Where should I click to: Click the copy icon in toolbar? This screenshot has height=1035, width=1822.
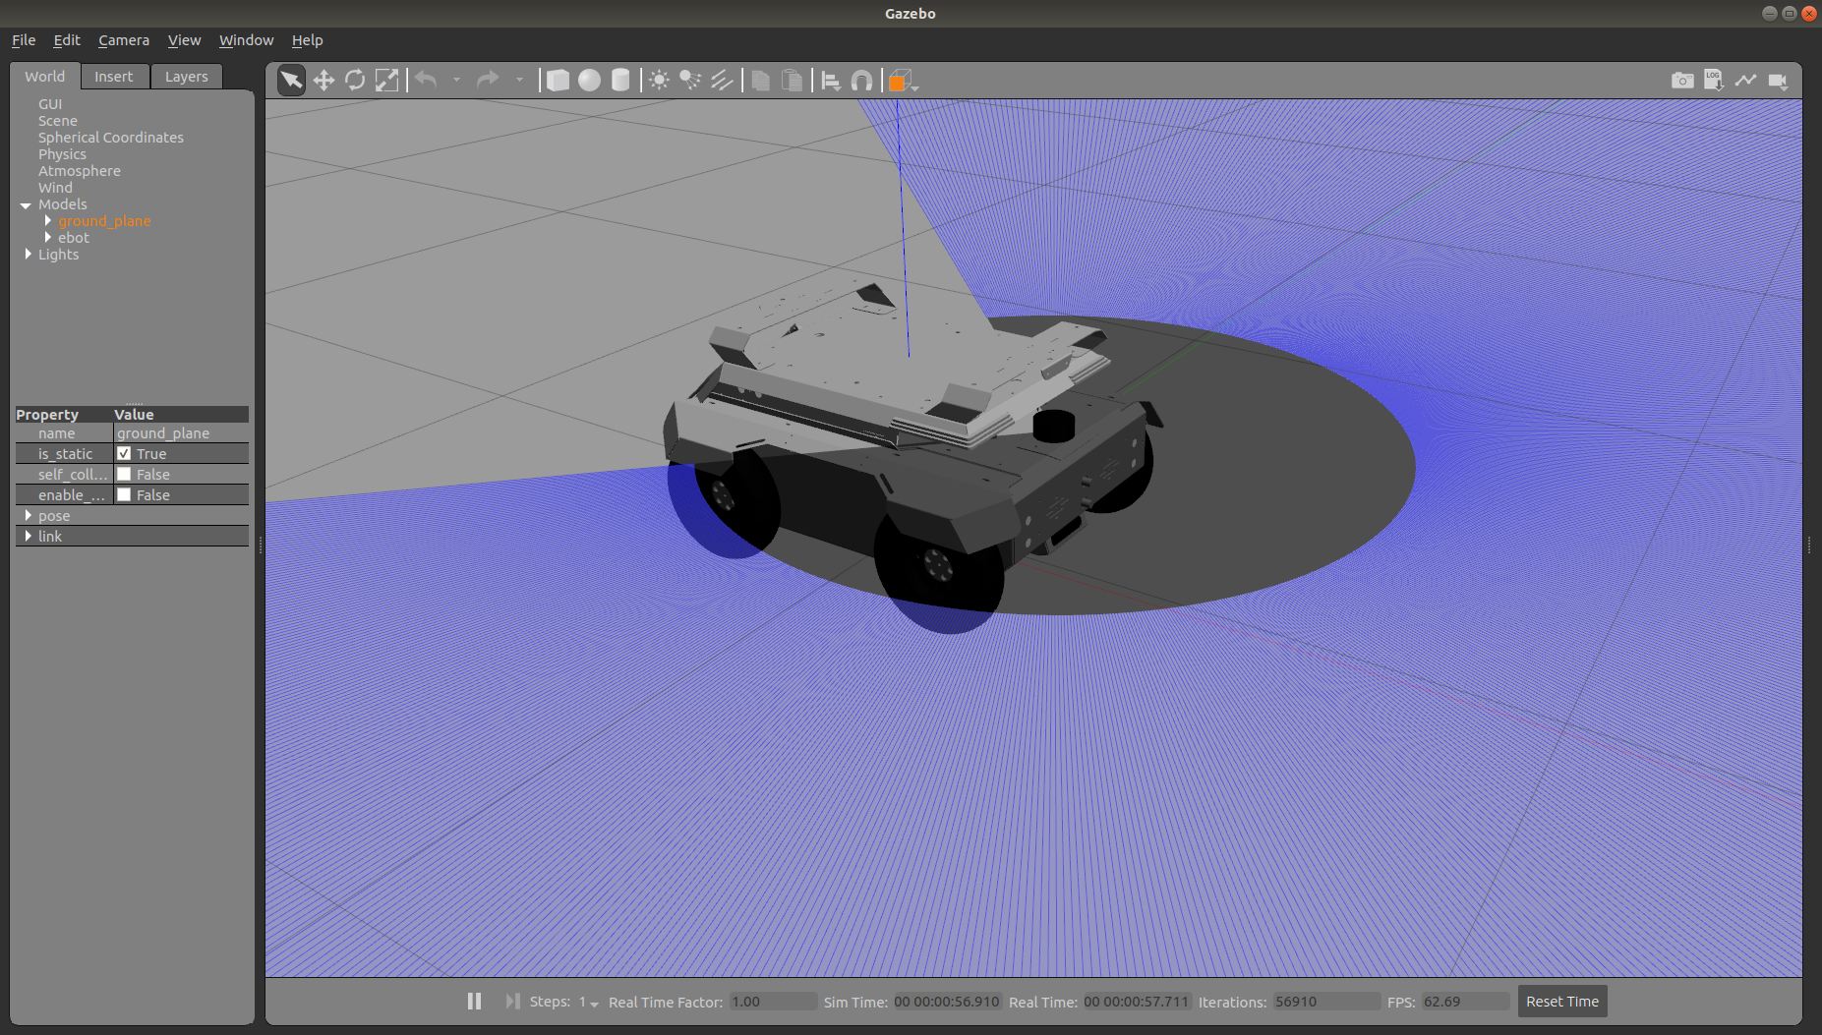pos(760,80)
